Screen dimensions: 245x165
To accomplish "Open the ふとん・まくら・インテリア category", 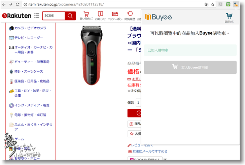I will (x=33, y=127).
